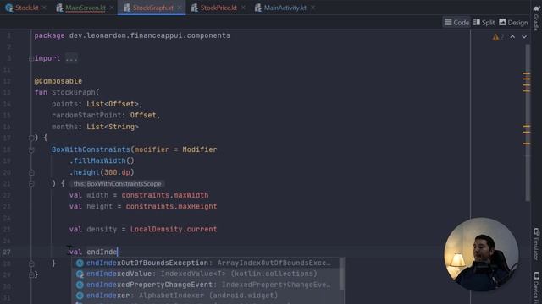Click the collapsed import ellipsis
This screenshot has height=304, width=542.
pyautogui.click(x=71, y=58)
